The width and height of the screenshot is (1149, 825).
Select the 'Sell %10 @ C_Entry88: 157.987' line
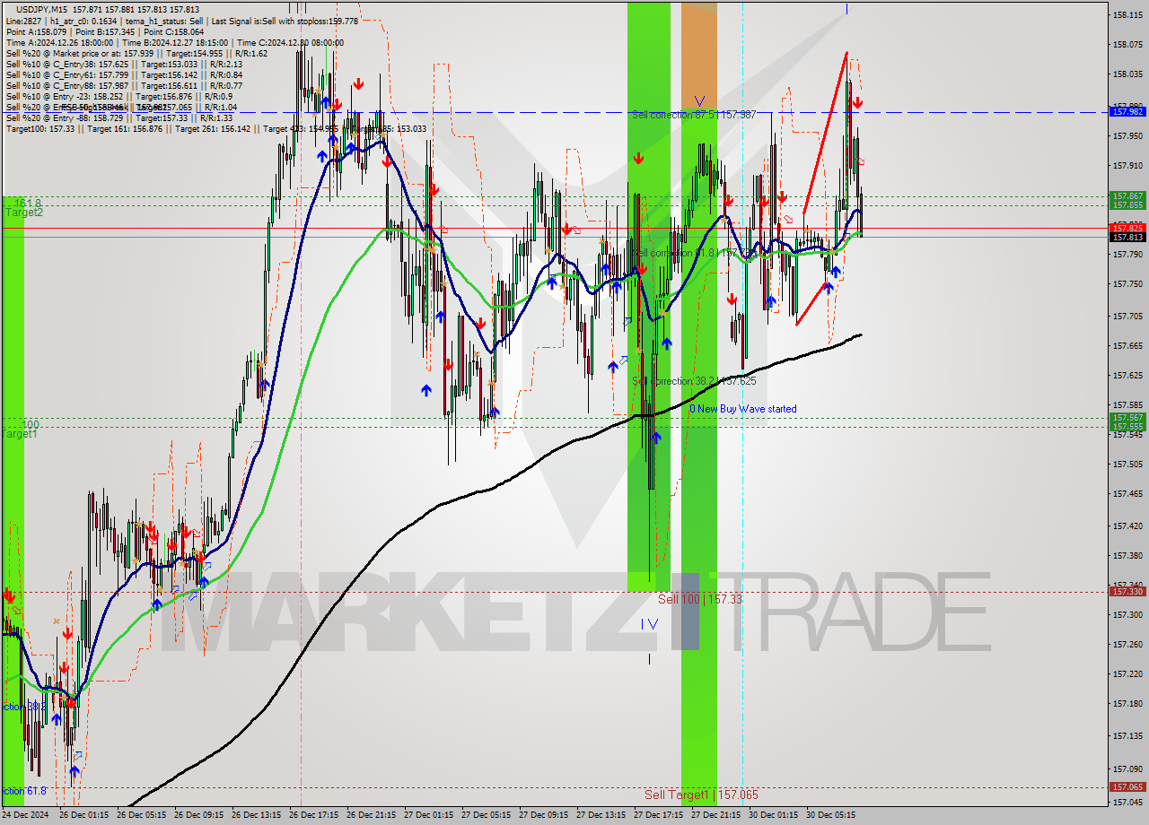124,85
